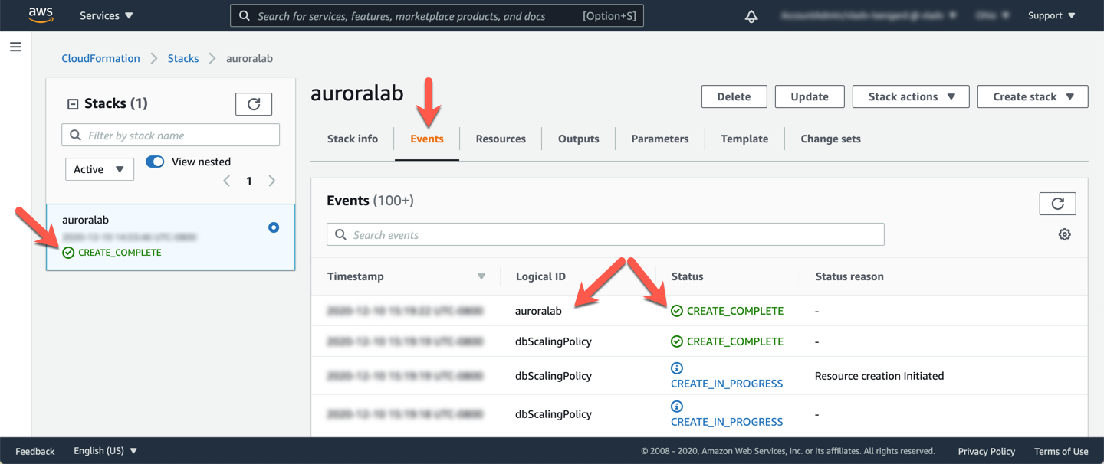Go to next stacks page arrow
The height and width of the screenshot is (464, 1104).
click(272, 181)
